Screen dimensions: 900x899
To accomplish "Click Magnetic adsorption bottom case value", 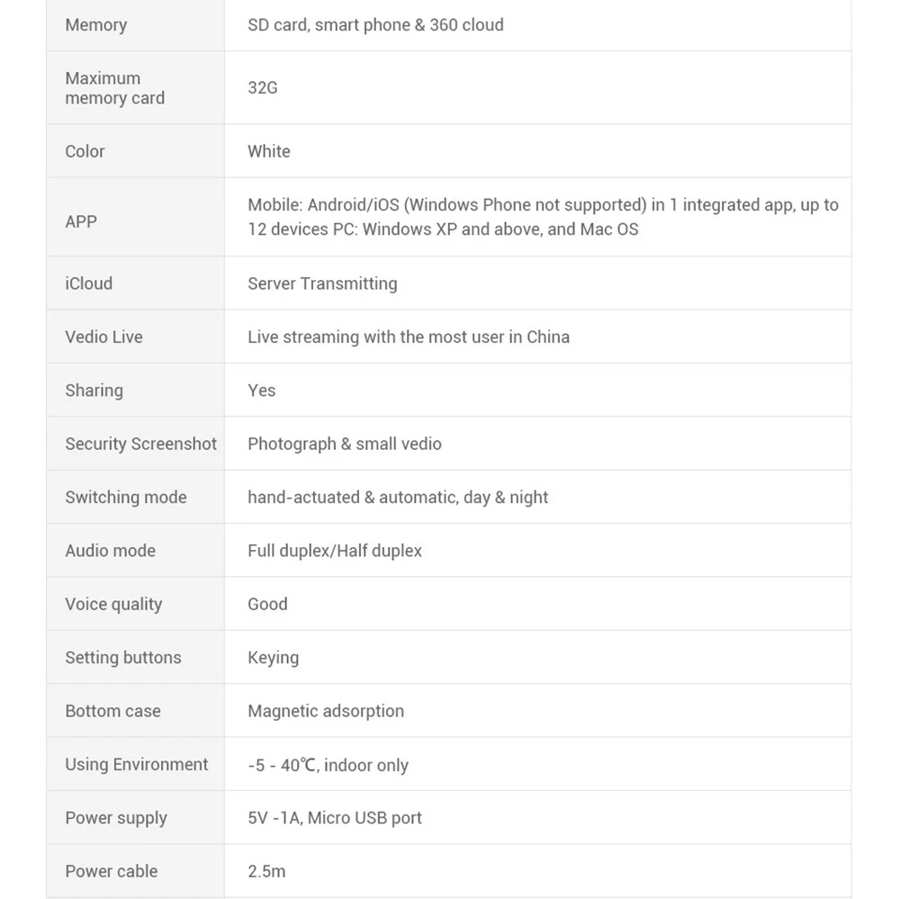I will 326,711.
